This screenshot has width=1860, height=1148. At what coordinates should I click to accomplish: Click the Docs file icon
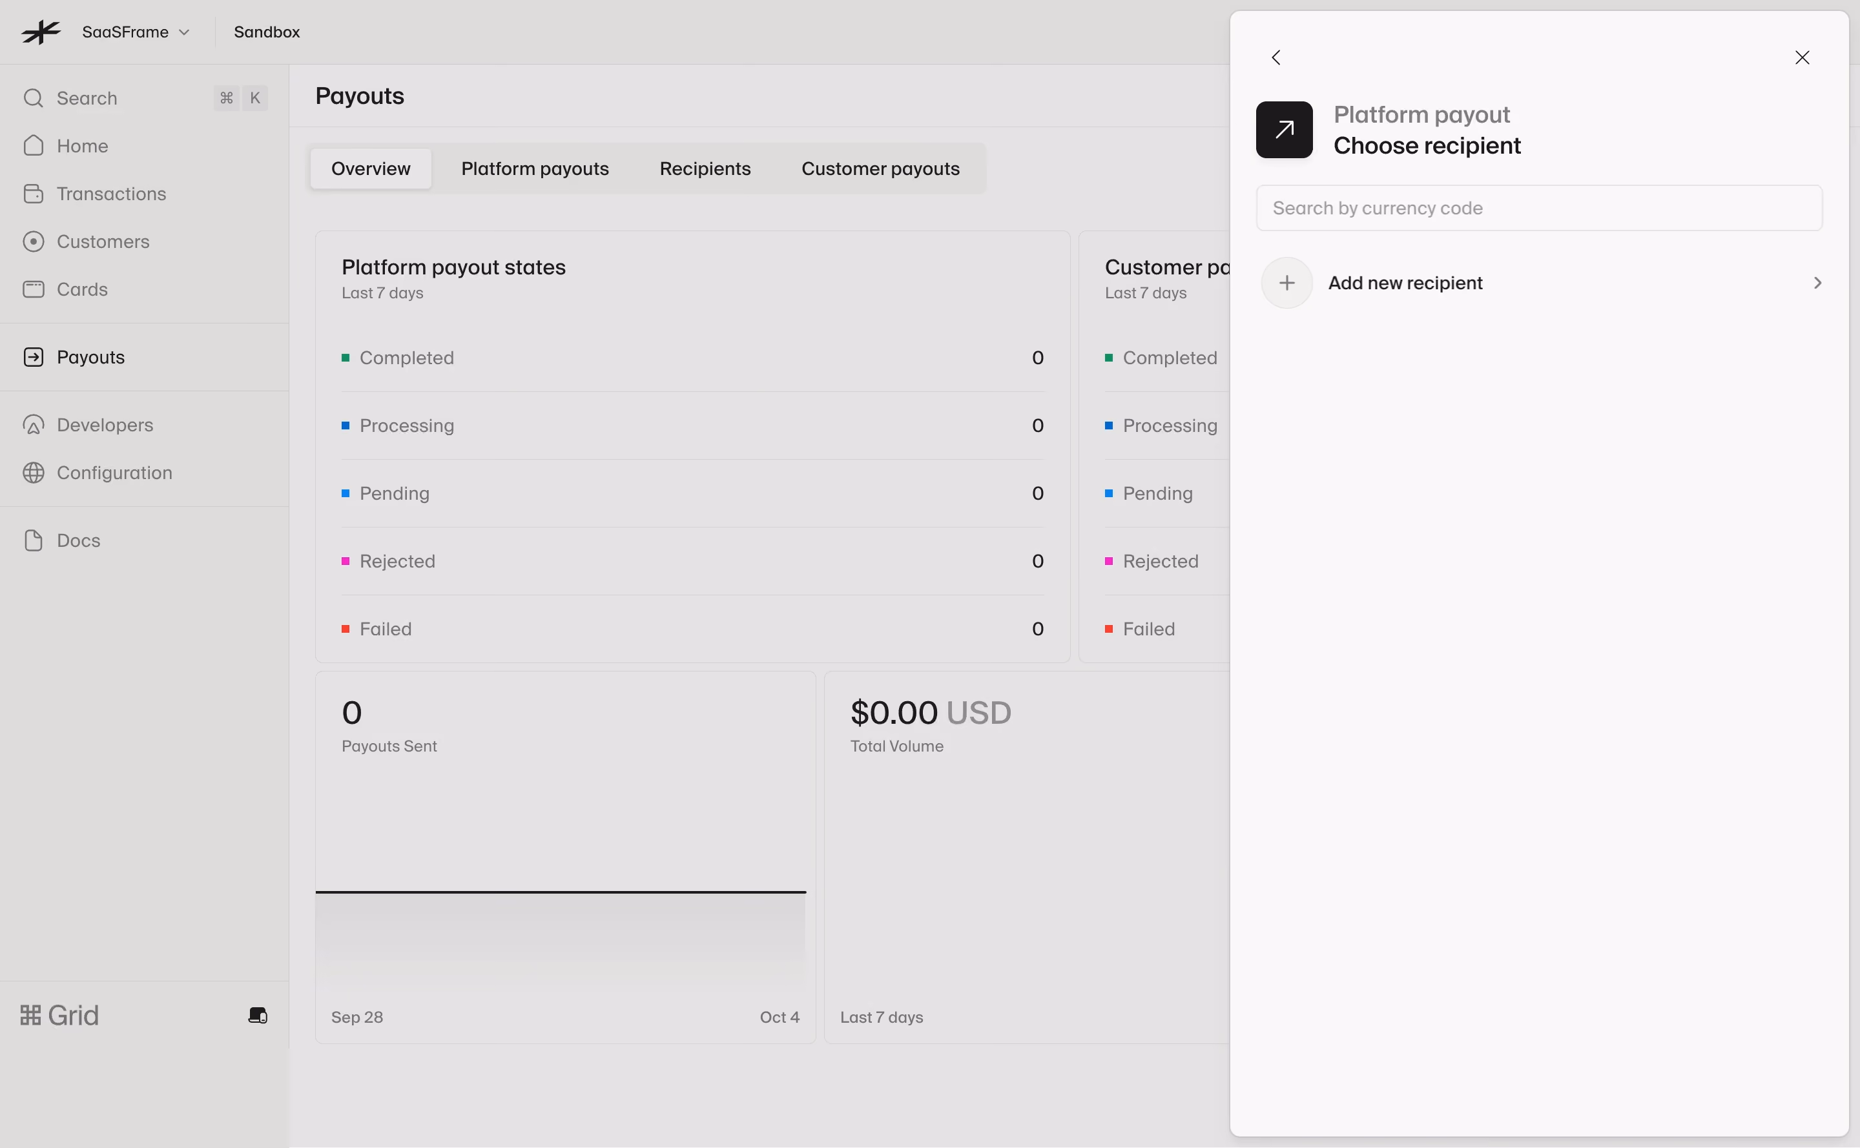pyautogui.click(x=34, y=540)
